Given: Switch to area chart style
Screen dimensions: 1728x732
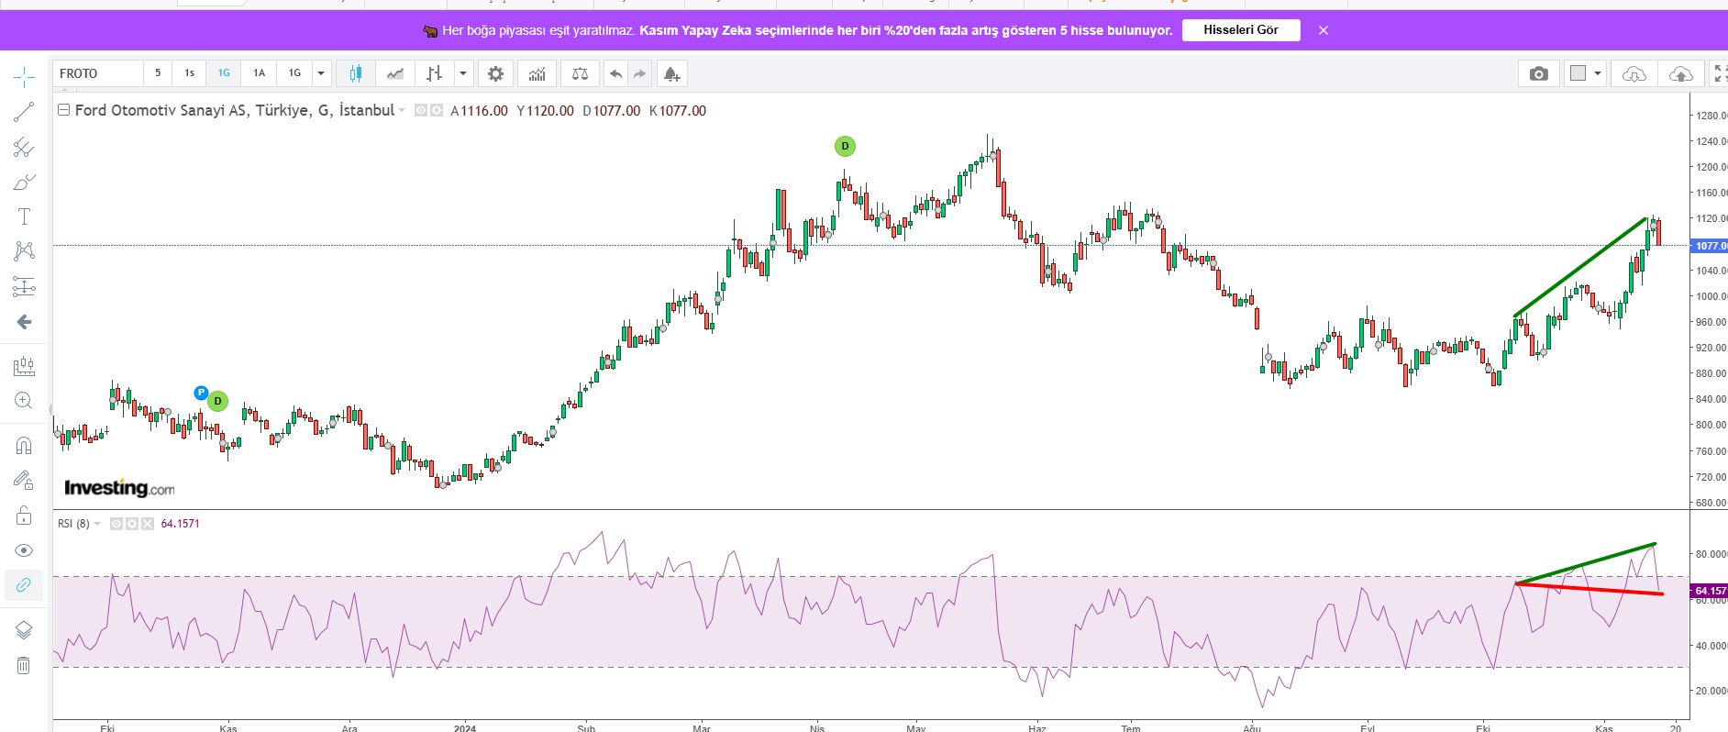Looking at the screenshot, I should coord(395,73).
